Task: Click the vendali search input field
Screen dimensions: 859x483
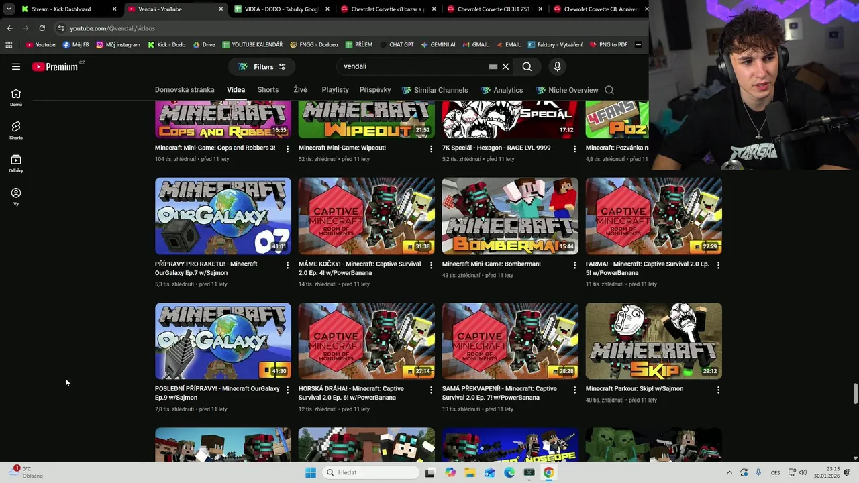Action: (413, 66)
